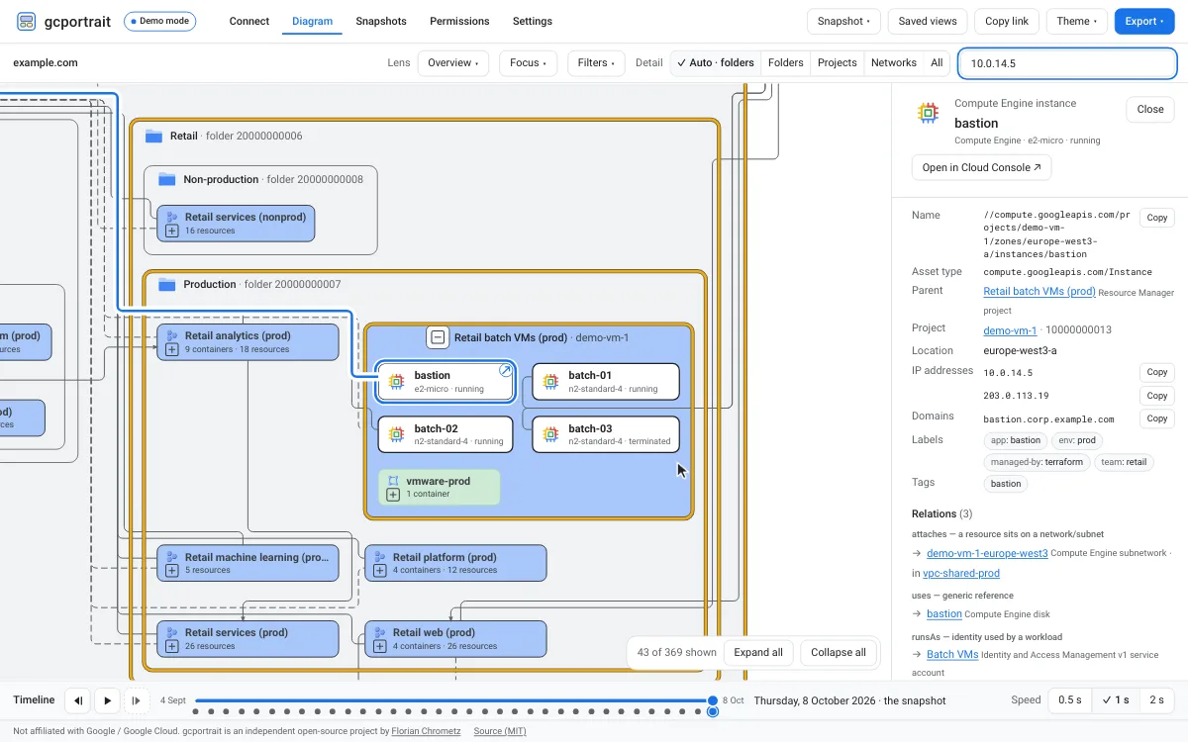Expand the vmware-prod container
The image size is (1188, 742).
click(393, 495)
